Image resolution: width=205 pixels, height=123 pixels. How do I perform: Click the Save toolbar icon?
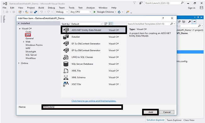coord(31,12)
